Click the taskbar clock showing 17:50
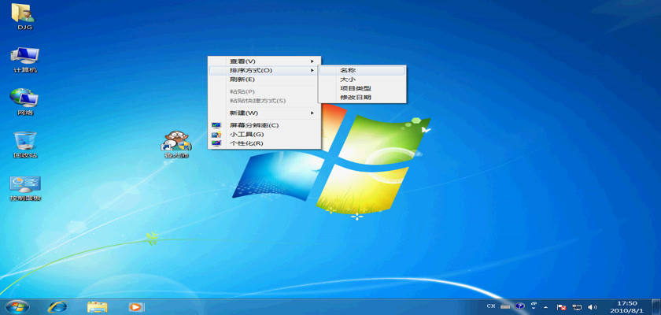The image size is (661, 315). (627, 306)
